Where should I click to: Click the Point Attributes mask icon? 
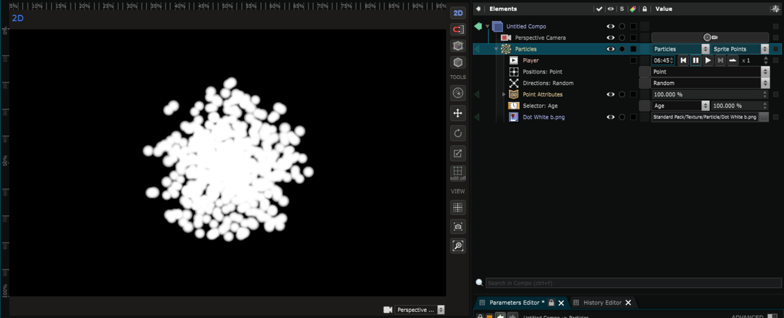[x=514, y=94]
